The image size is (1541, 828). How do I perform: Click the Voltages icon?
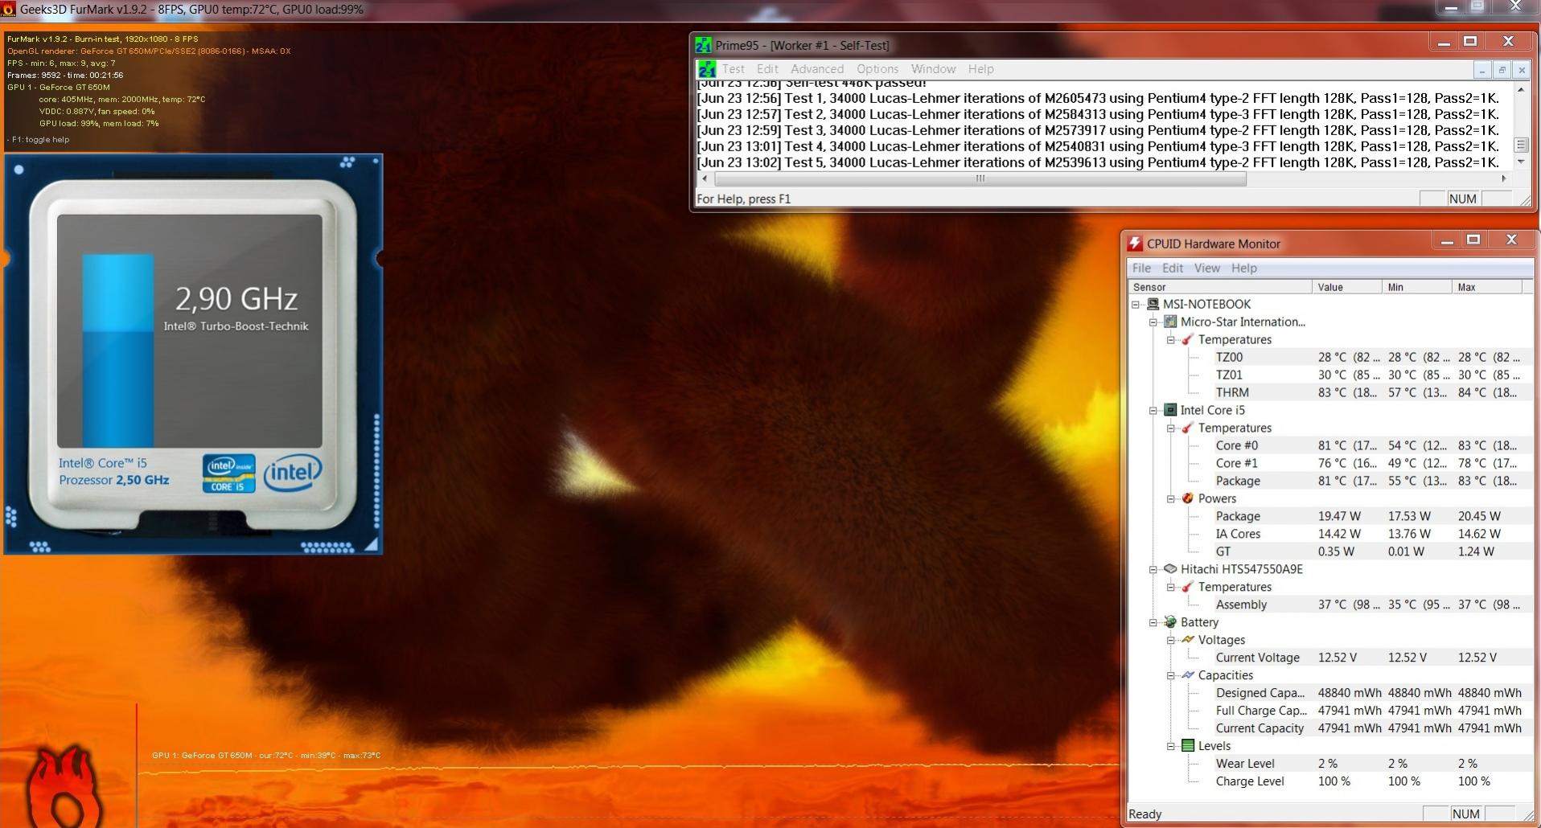coord(1188,640)
